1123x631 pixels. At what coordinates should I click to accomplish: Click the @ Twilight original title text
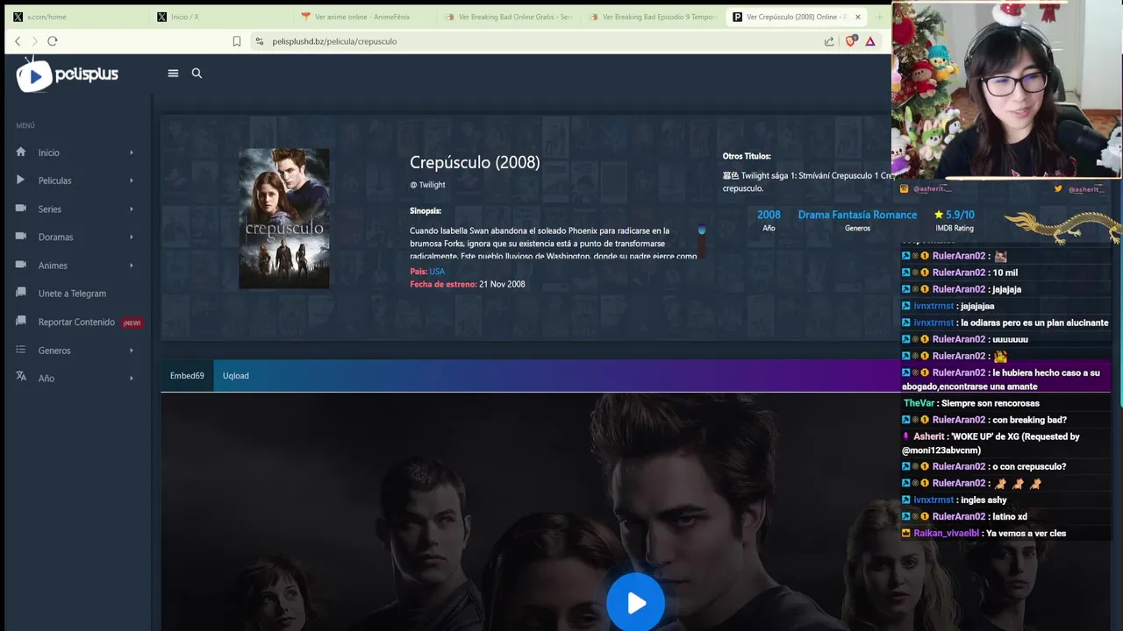coord(427,185)
